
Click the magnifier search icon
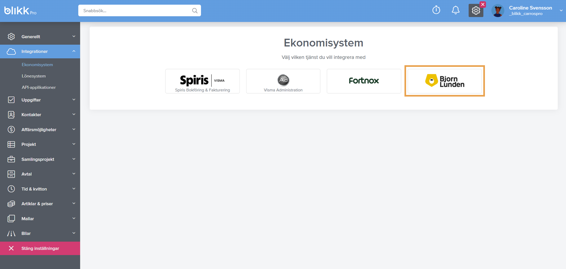click(x=195, y=11)
